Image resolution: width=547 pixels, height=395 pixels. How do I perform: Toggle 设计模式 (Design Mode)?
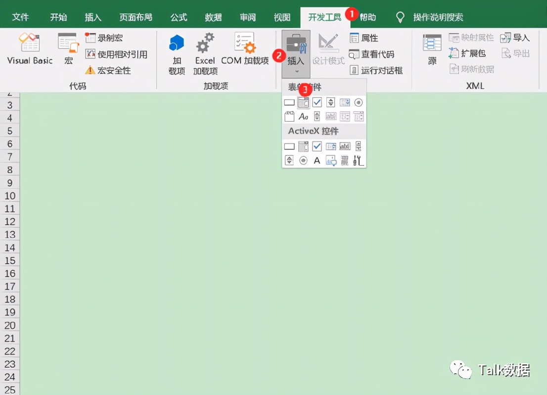(328, 49)
